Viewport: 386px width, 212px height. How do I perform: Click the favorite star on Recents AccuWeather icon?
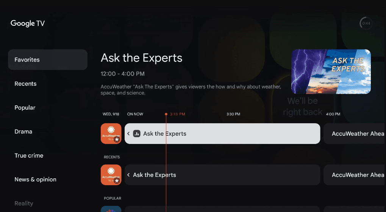click(117, 181)
